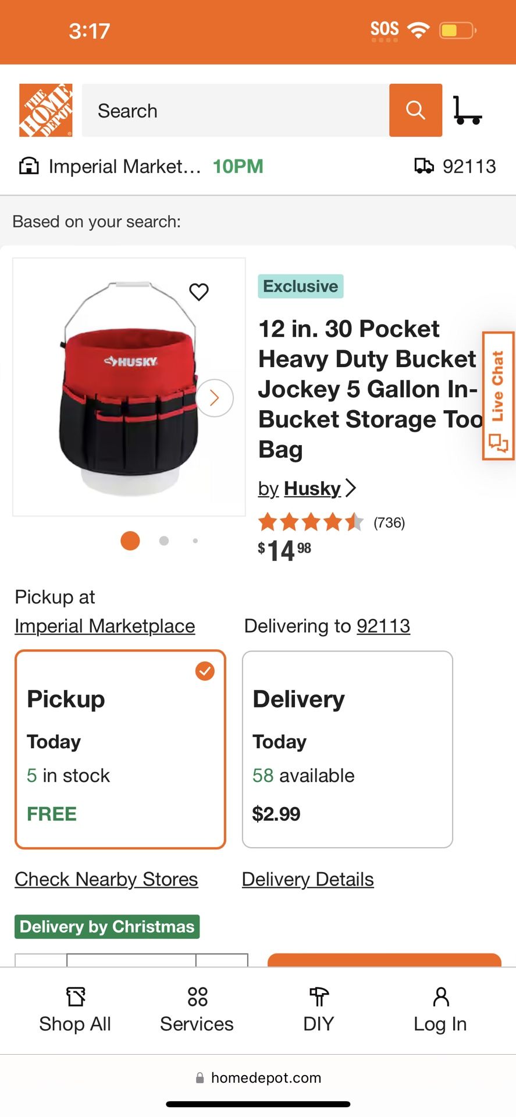Select the Delivery fulfillment option
516x1117 pixels.
[x=347, y=749]
